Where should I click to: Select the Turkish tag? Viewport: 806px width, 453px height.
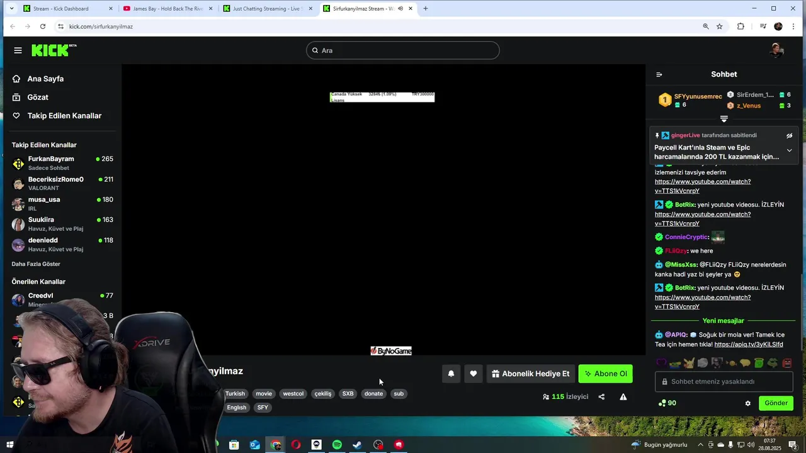(x=235, y=394)
